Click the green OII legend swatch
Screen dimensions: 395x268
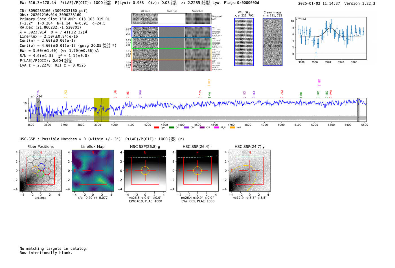coord(172,127)
